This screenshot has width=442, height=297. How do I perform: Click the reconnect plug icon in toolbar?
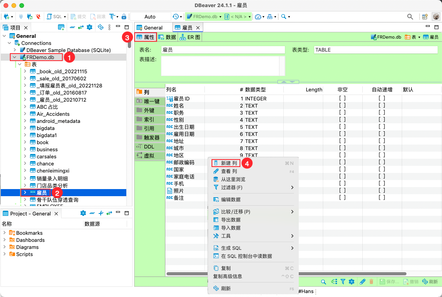tap(30, 17)
